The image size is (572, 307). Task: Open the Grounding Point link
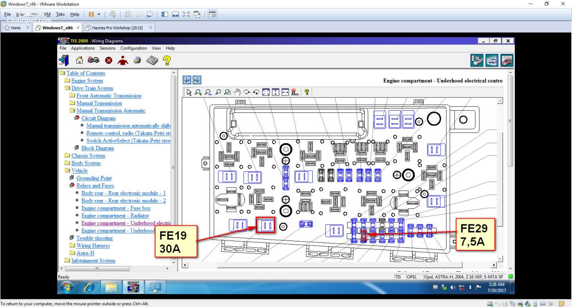click(x=94, y=178)
